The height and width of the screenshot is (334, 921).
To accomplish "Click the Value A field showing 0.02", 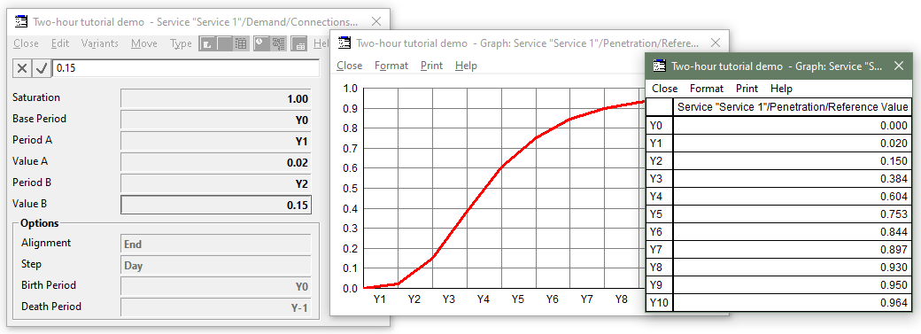I will click(x=215, y=162).
